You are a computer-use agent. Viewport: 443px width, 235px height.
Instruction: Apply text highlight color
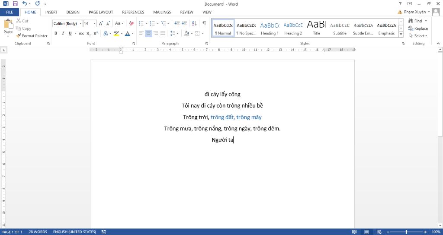coord(116,33)
